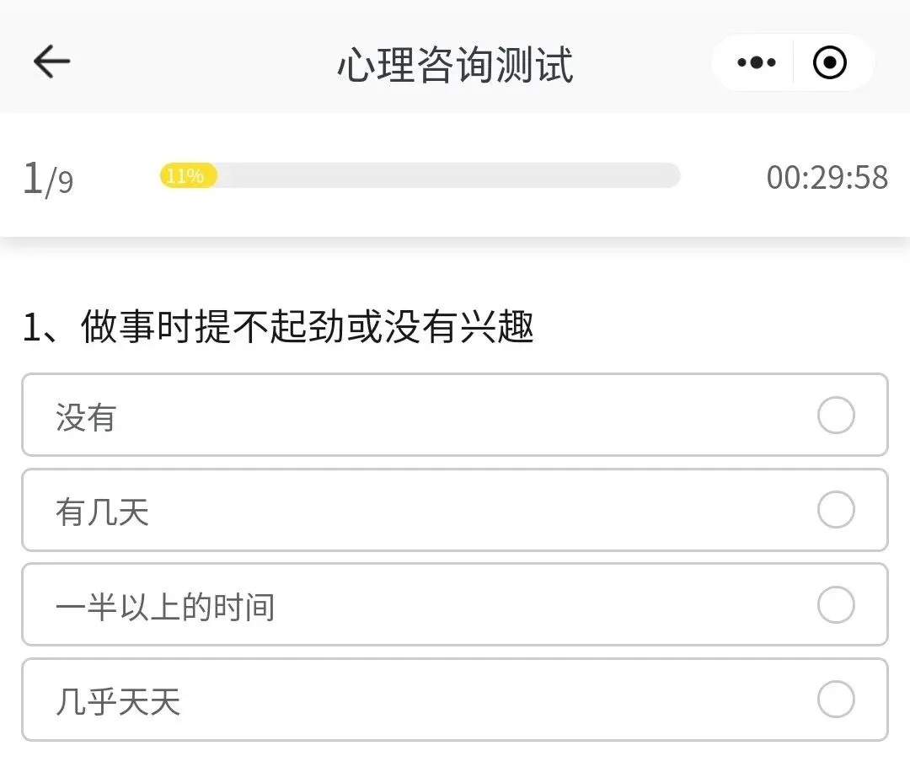Click the /9 total question count
This screenshot has width=910, height=783.
click(x=60, y=182)
